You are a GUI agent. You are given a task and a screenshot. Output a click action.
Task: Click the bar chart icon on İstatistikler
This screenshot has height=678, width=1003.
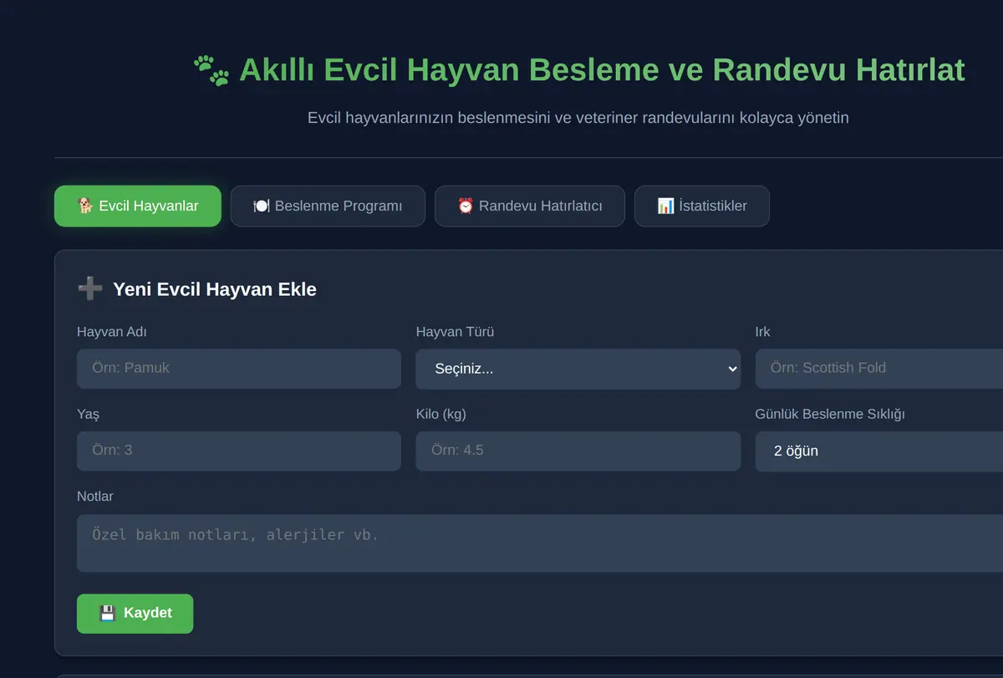click(x=665, y=206)
